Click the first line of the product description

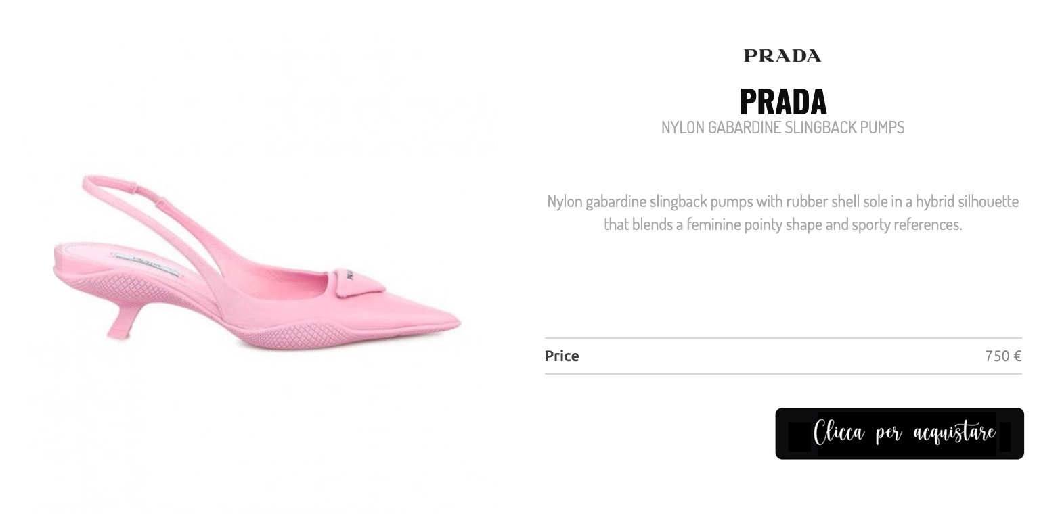[x=783, y=201]
